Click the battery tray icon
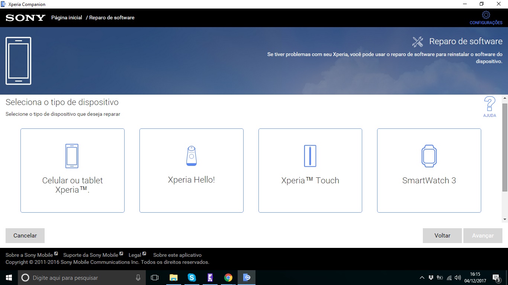Image resolution: width=508 pixels, height=285 pixels. point(440,278)
